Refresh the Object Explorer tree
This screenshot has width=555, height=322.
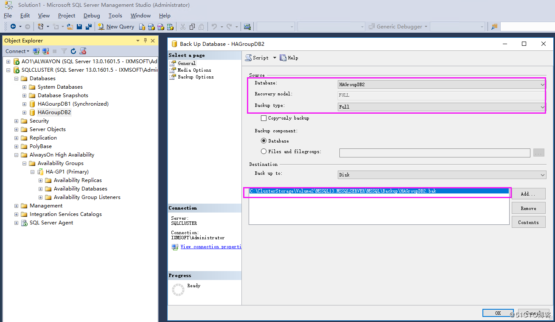click(x=73, y=50)
